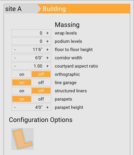Turn structured liners on
Image resolution: width=134 pixels, height=155 pixels.
tap(22, 91)
